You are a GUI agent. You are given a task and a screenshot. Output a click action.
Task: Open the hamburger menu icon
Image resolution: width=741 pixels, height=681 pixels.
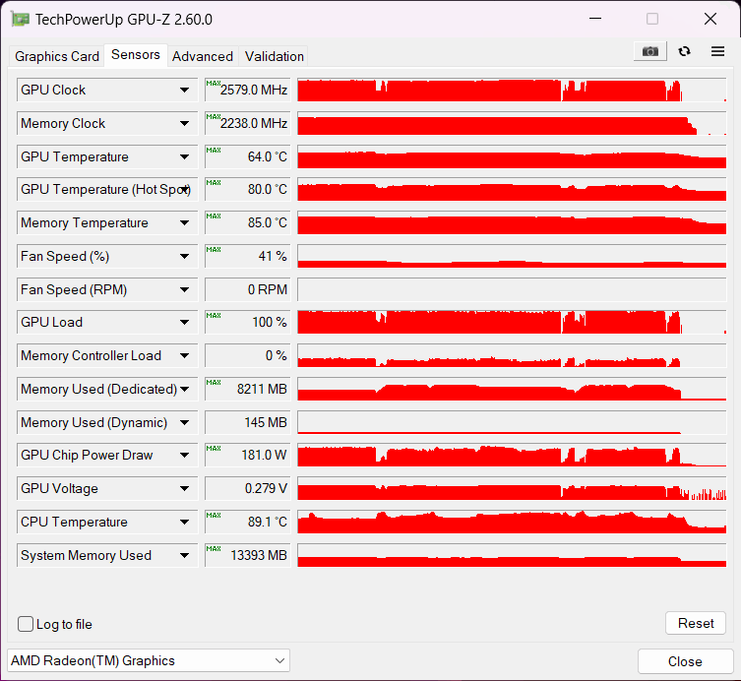pyautogui.click(x=717, y=51)
